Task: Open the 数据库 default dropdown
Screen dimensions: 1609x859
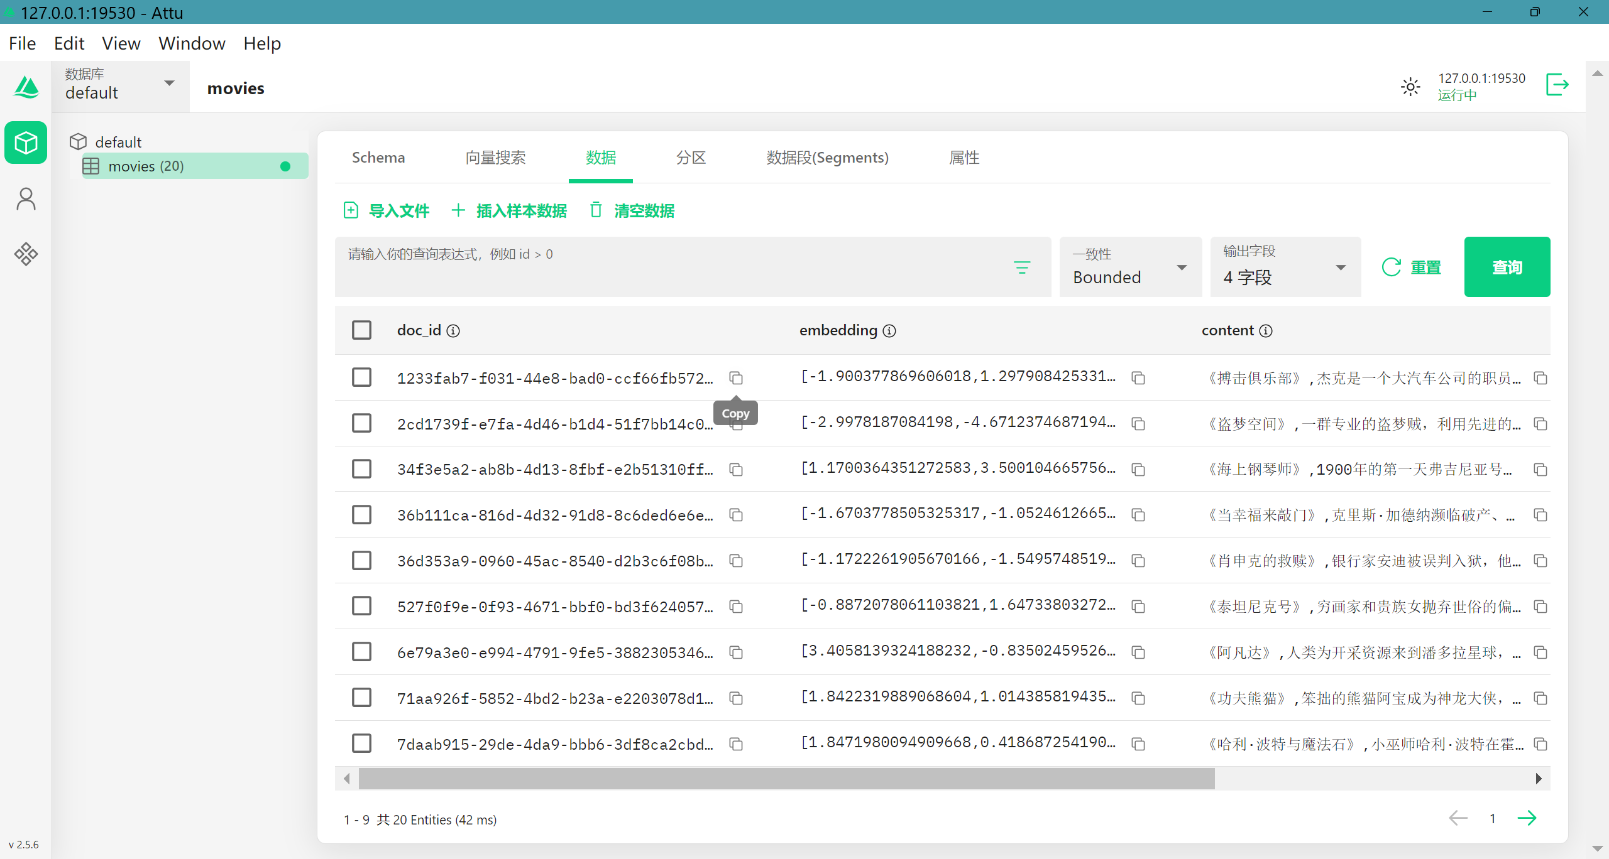Action: coord(119,84)
